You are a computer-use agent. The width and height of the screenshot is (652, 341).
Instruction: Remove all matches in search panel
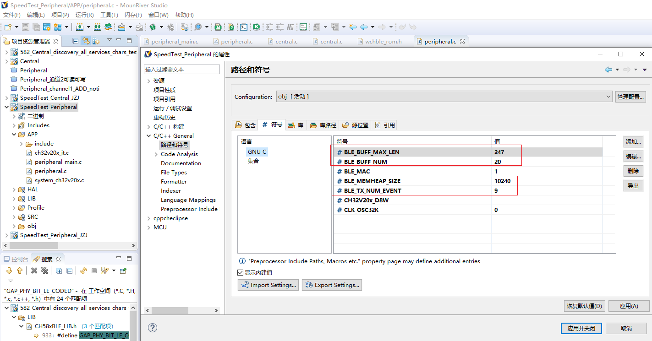44,271
